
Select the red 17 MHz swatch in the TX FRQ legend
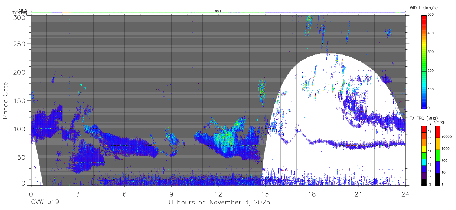424,129
